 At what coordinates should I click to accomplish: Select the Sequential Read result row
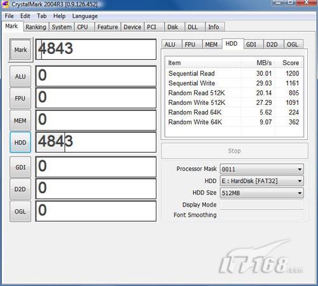point(233,73)
